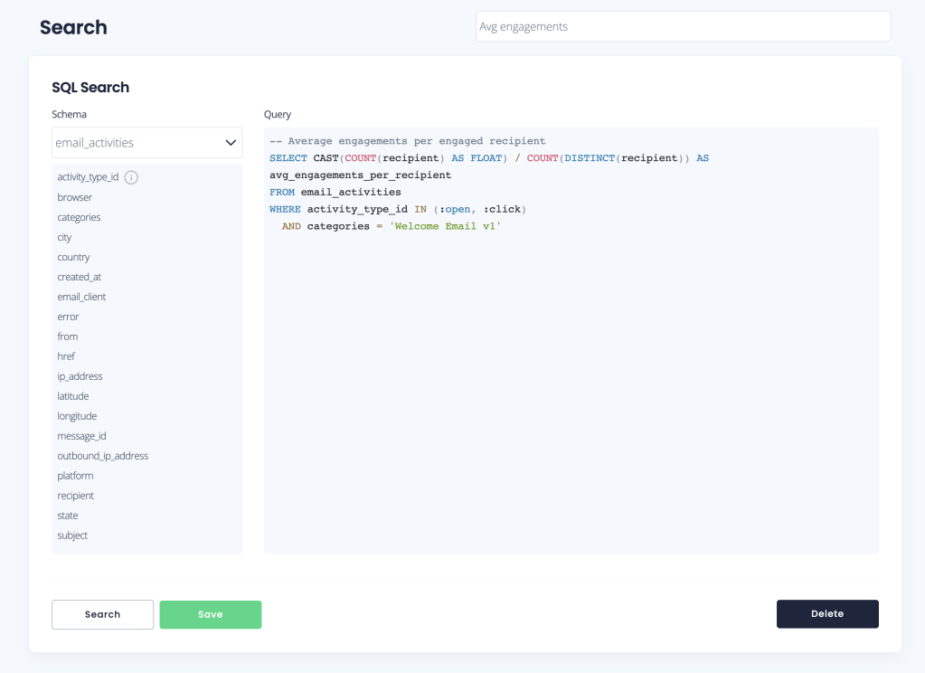Expand the email_activities schema dropdown
Image resolution: width=925 pixels, height=673 pixels.
146,143
